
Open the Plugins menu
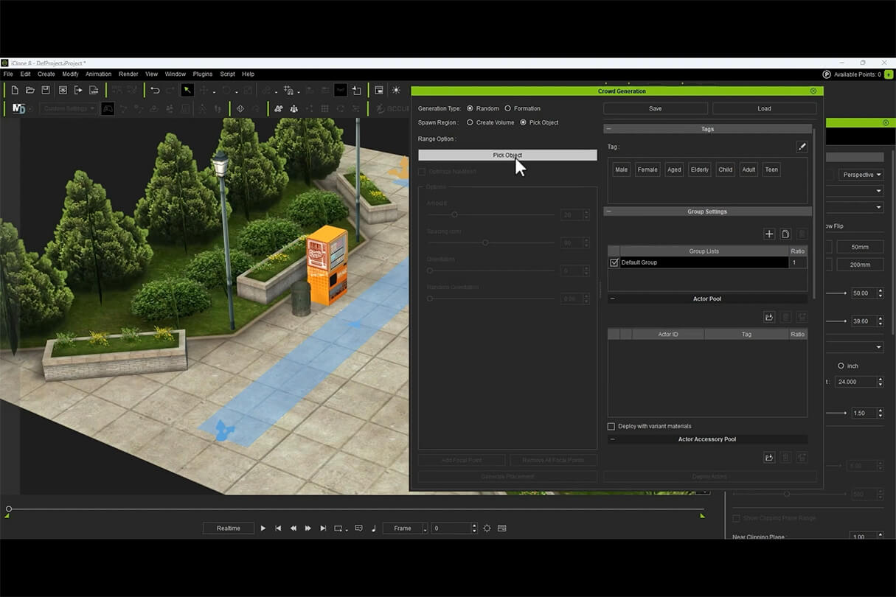202,74
